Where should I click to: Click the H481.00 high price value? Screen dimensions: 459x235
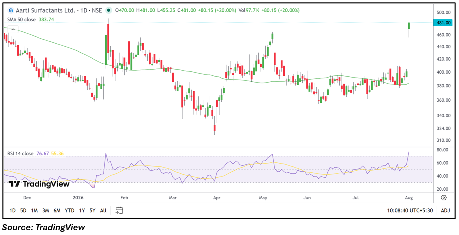click(x=146, y=11)
